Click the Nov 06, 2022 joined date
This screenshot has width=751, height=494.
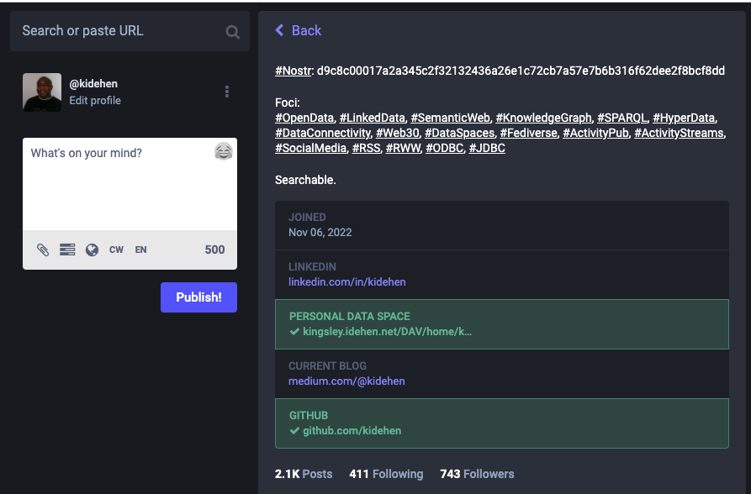click(x=320, y=233)
